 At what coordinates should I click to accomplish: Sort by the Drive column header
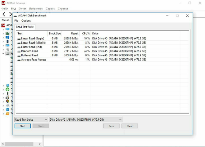(x=135, y=34)
